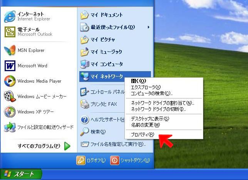The height and width of the screenshot is (180, 248).
Task: Click the 電子メール title text
Action: point(28,29)
